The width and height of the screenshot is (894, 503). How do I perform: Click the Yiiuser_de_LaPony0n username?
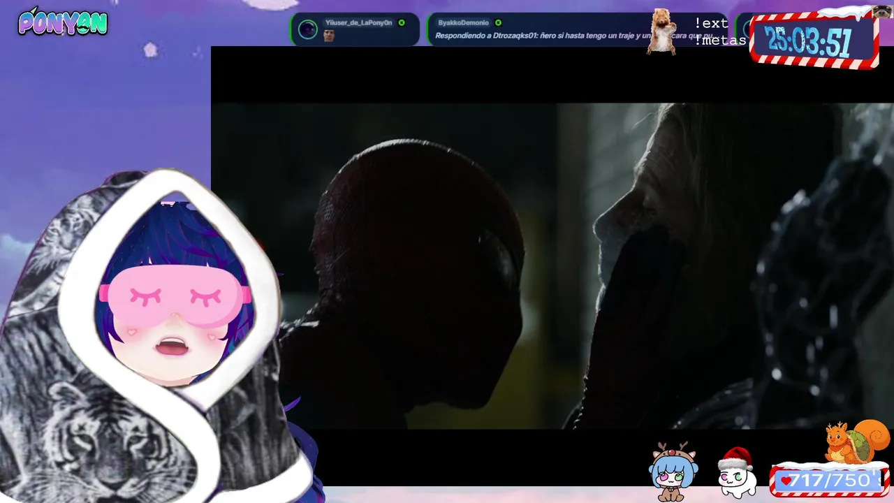click(358, 23)
